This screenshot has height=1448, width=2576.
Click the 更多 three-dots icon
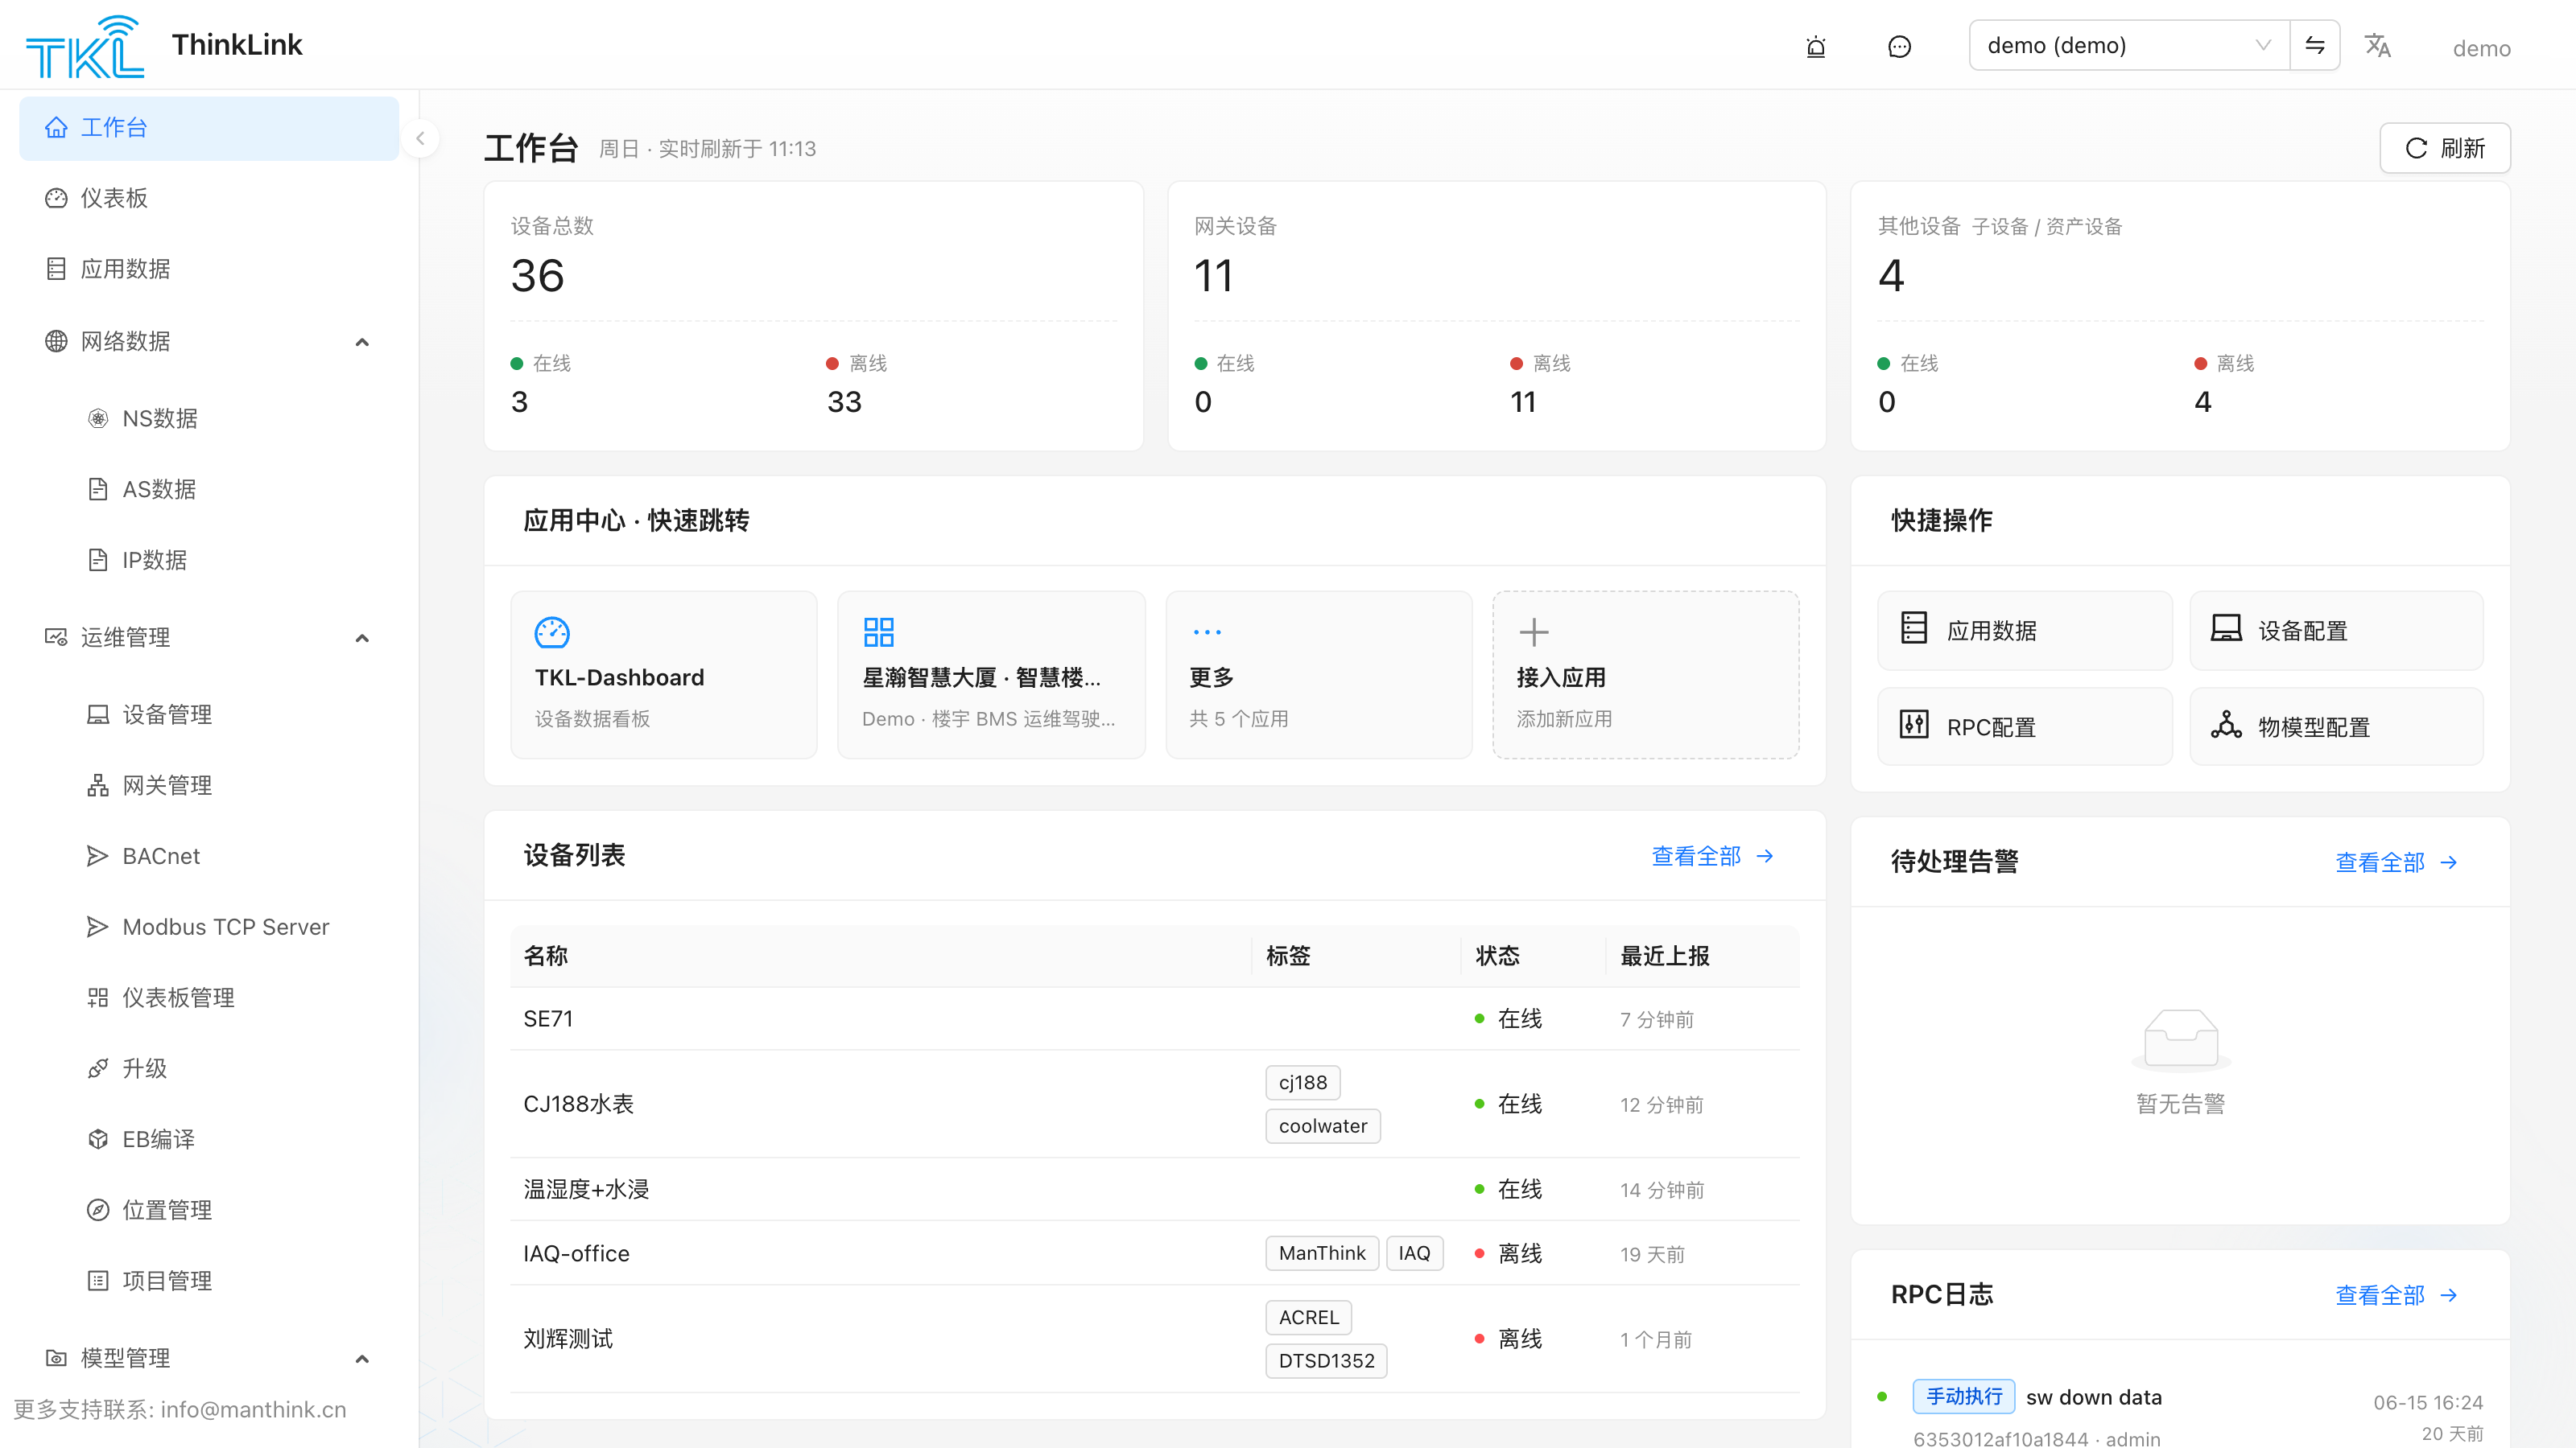tap(1207, 631)
